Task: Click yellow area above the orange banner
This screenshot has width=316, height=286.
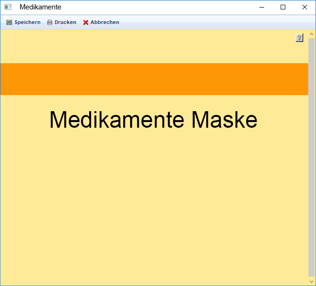Action: 141,46
